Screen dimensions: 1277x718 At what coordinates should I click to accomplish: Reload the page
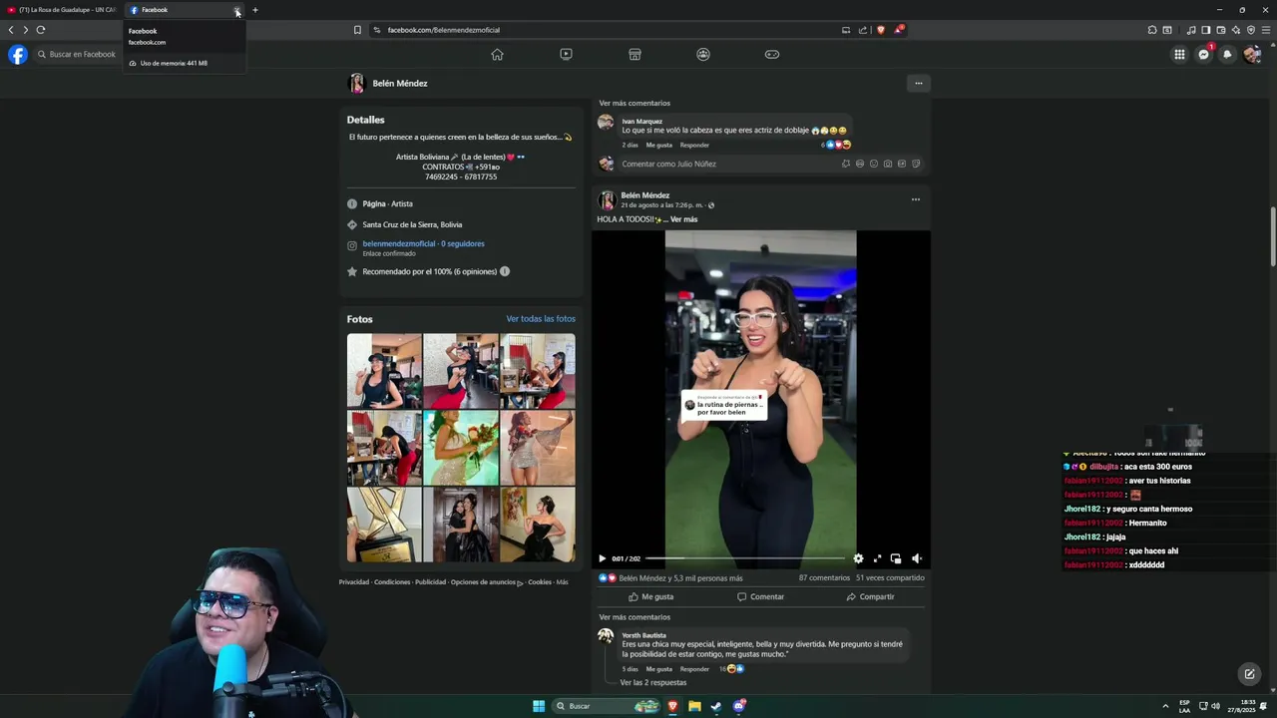pyautogui.click(x=41, y=30)
